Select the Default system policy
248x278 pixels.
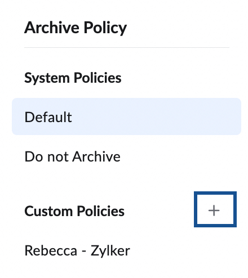tap(126, 116)
